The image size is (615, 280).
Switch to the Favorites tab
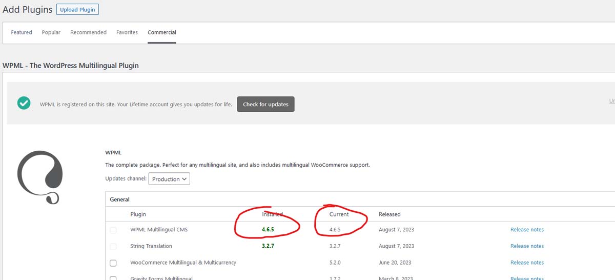click(127, 32)
